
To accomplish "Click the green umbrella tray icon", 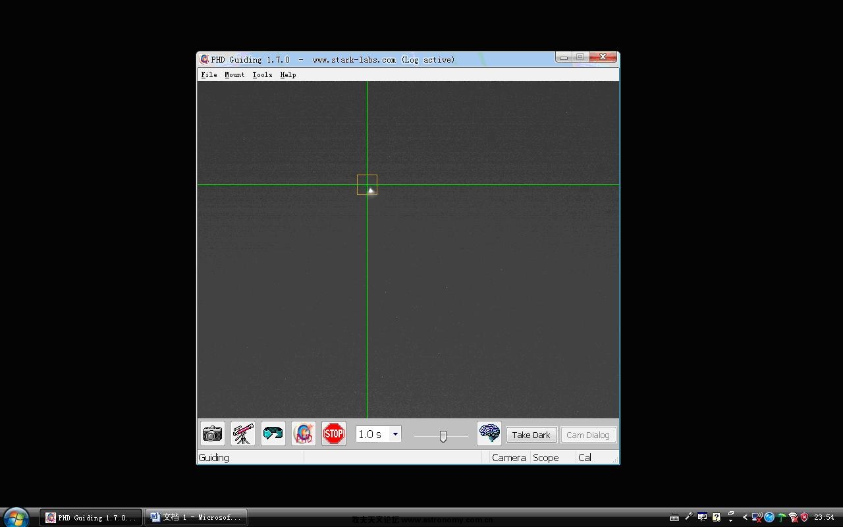I will pyautogui.click(x=782, y=517).
